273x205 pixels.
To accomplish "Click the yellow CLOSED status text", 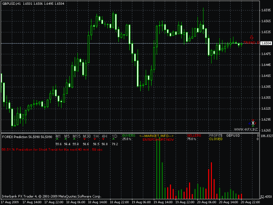I will coord(216,139).
